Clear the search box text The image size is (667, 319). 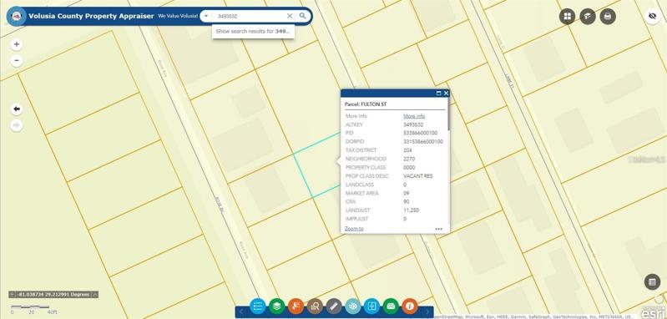coord(290,16)
